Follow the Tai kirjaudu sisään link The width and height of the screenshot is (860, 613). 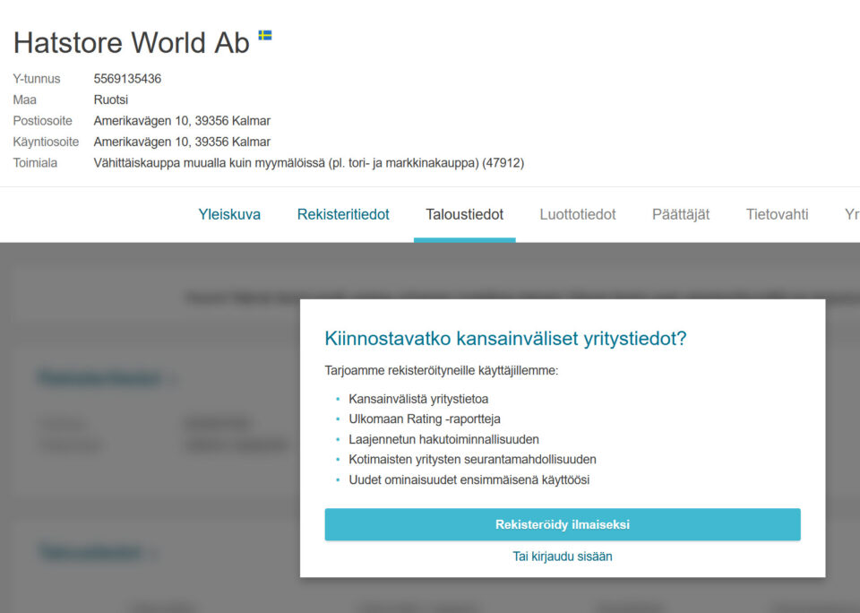563,557
